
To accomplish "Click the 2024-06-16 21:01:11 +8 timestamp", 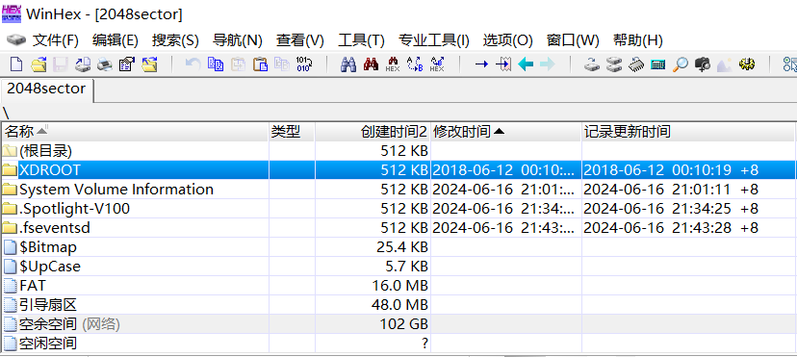I will click(x=671, y=190).
